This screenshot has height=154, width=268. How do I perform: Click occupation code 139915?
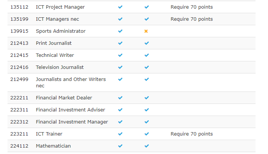click(x=19, y=31)
